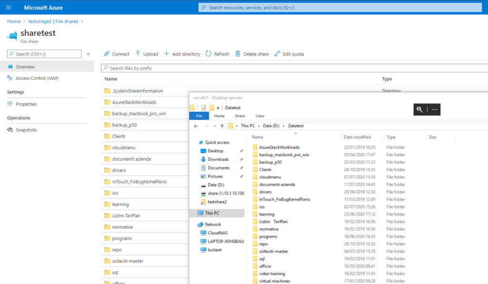Click the Snapshots icon in sidebar

point(10,130)
